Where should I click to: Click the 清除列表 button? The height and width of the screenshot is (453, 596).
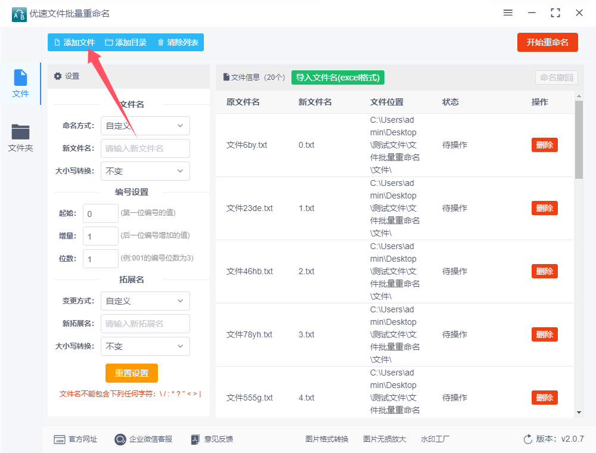click(x=178, y=42)
